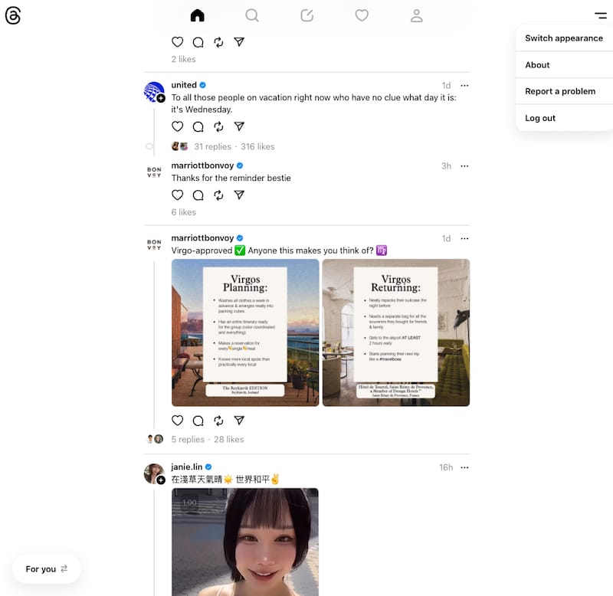Open janie.lin post's 16h timestamp
613x596 pixels.
(x=446, y=467)
